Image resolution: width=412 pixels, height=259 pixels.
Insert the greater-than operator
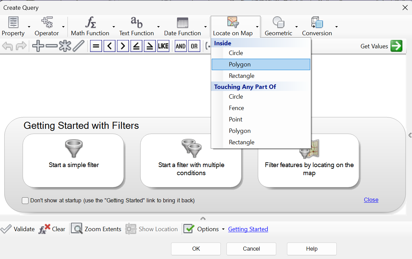pyautogui.click(x=123, y=46)
